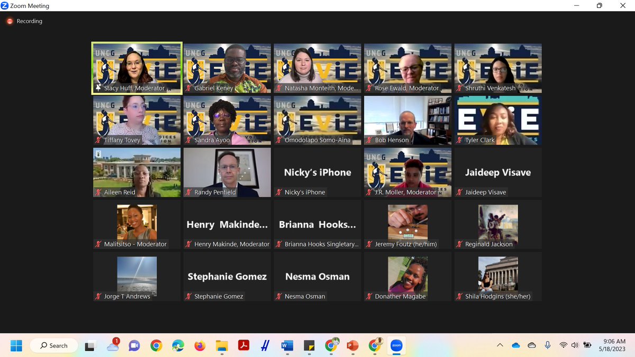The height and width of the screenshot is (357, 635).
Task: Open PowerPoint from the taskbar
Action: coord(352,346)
